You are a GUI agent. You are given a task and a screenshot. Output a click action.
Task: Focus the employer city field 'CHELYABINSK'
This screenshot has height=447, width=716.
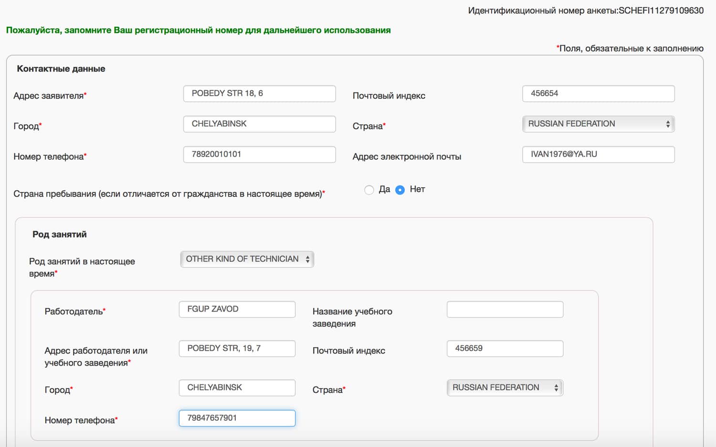click(x=237, y=388)
